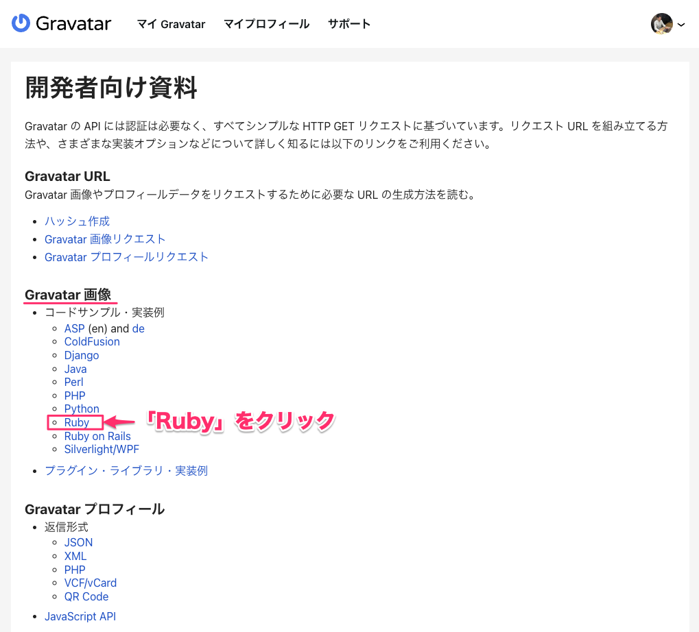Image resolution: width=699 pixels, height=632 pixels.
Task: Open the Ruby on Rails link
Action: tap(97, 437)
